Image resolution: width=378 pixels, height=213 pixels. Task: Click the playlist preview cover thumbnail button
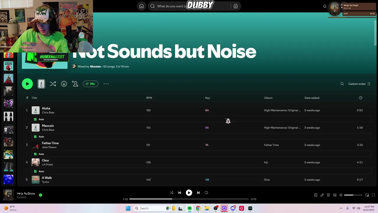point(41,84)
